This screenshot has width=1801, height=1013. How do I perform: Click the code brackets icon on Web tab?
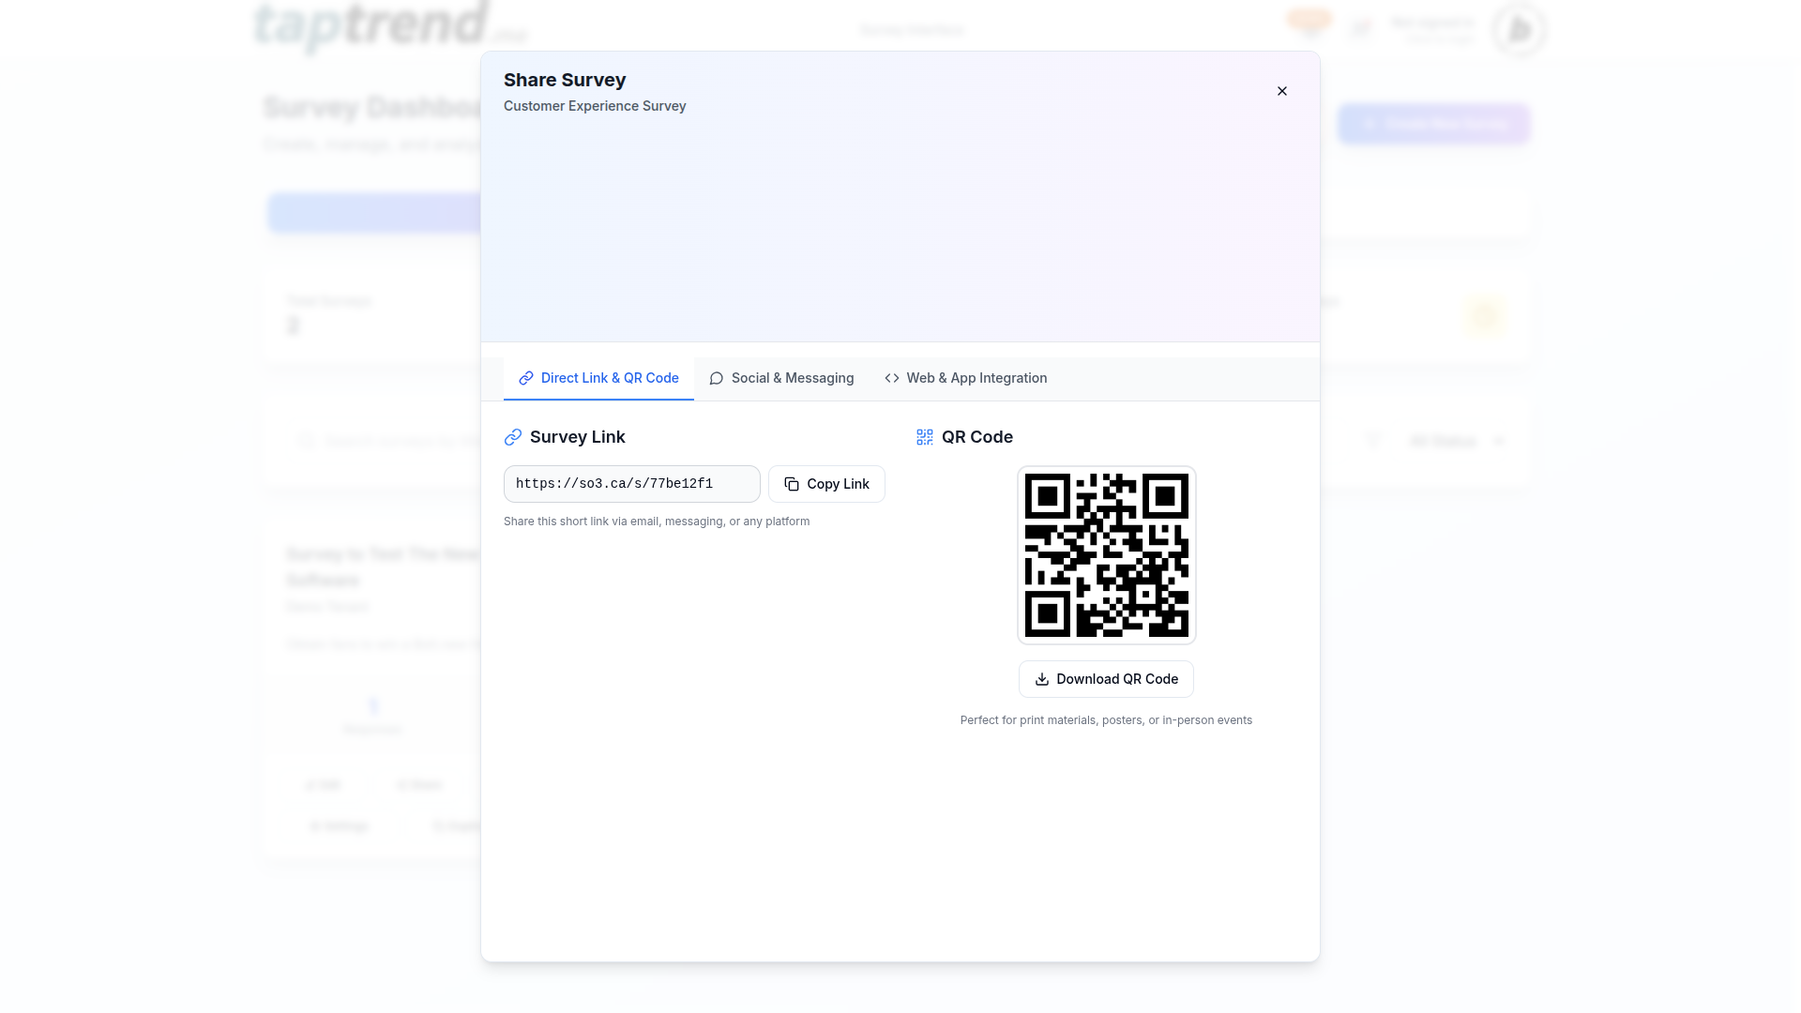892,378
